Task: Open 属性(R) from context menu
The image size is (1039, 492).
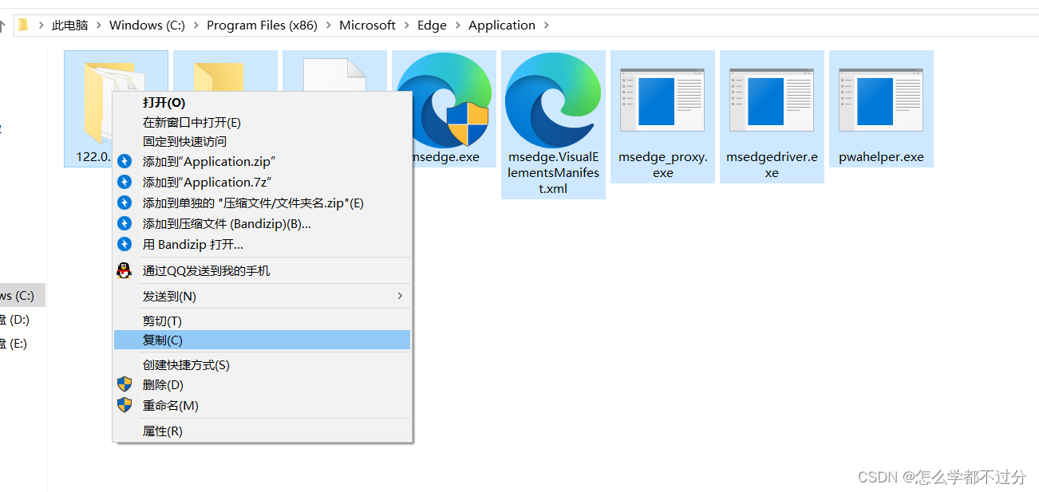Action: click(x=262, y=431)
